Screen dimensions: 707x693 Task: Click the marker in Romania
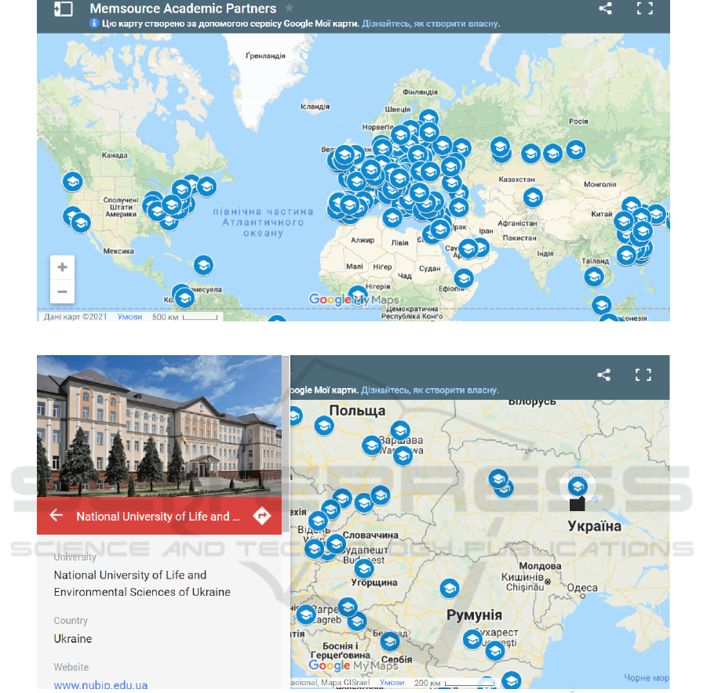pos(449,588)
